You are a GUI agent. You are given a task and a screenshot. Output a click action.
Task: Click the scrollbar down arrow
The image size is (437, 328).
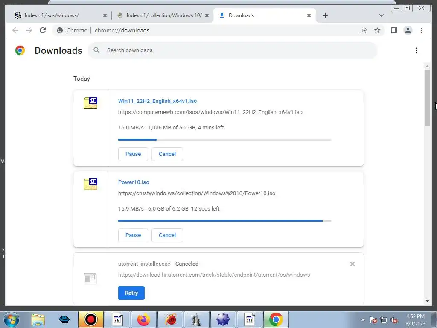point(427,301)
